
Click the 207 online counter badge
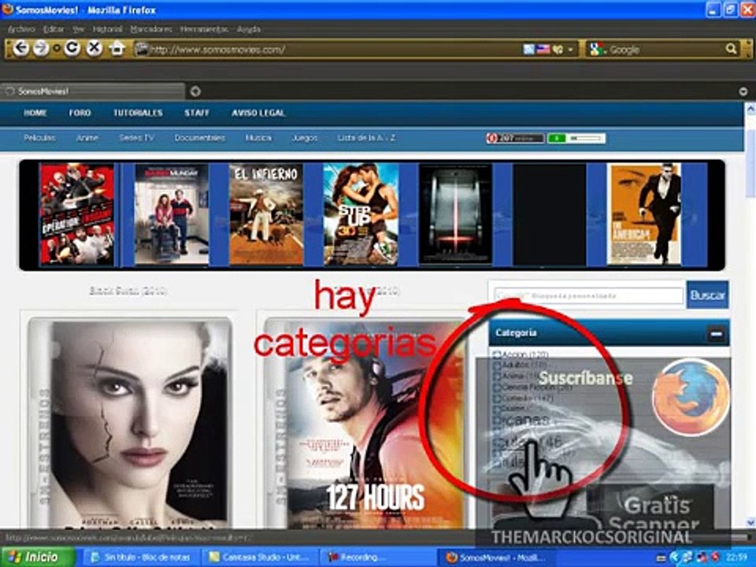click(x=515, y=139)
